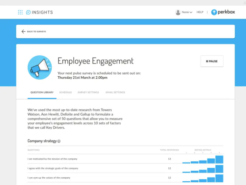Select question about company mission motivation
This screenshot has width=246, height=185.
click(x=52, y=159)
